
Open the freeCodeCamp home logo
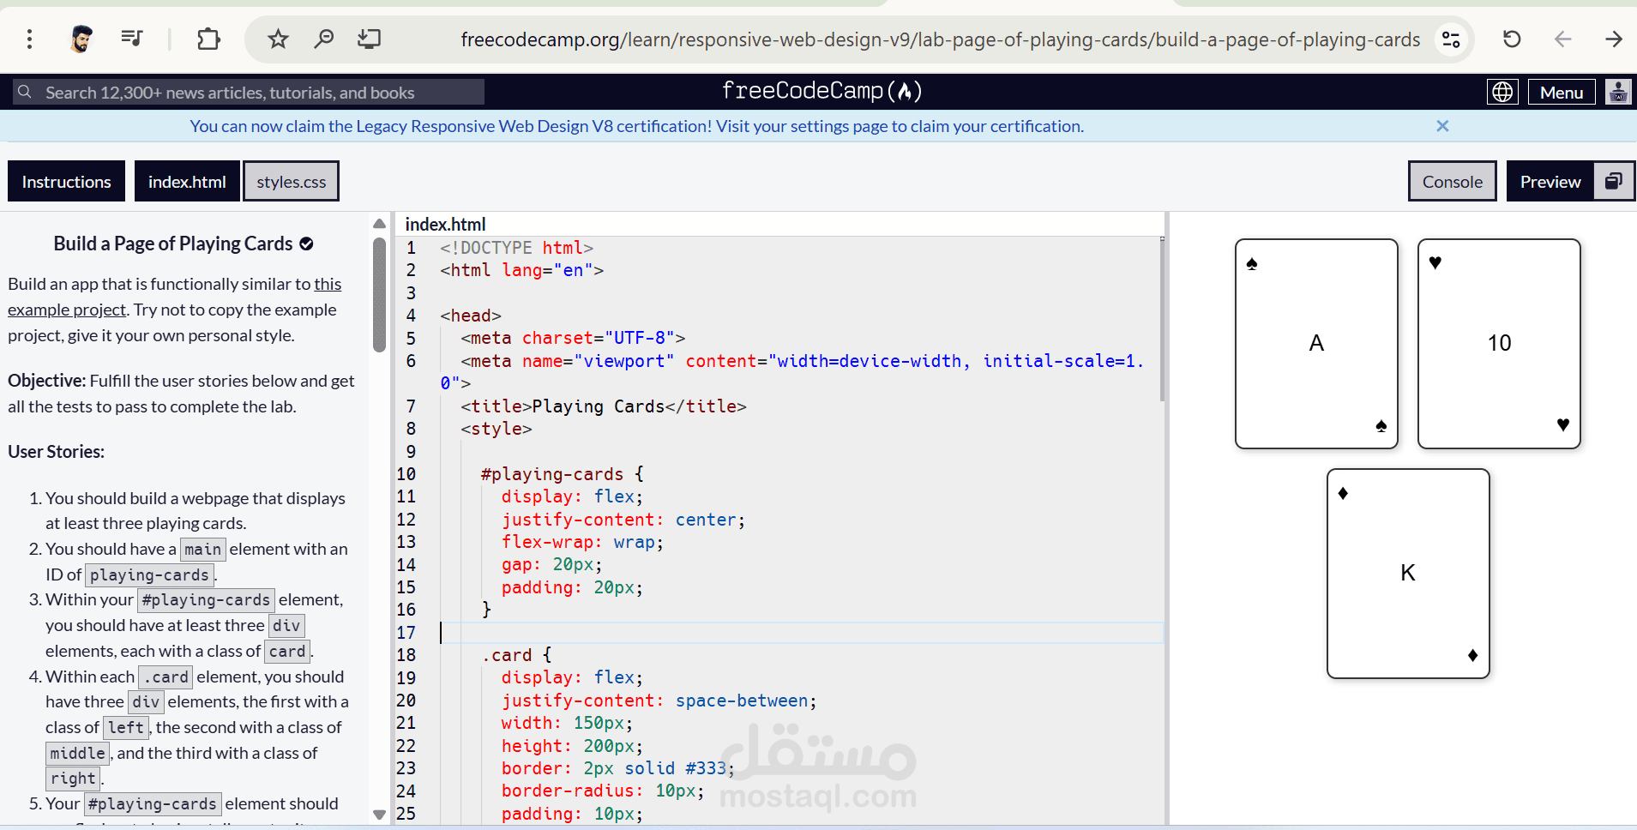pos(822,91)
